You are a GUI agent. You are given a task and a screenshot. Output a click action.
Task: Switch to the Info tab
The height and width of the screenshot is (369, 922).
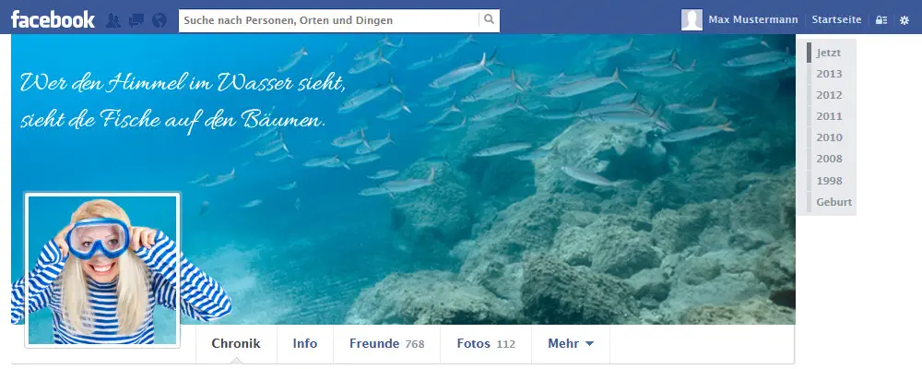(305, 344)
